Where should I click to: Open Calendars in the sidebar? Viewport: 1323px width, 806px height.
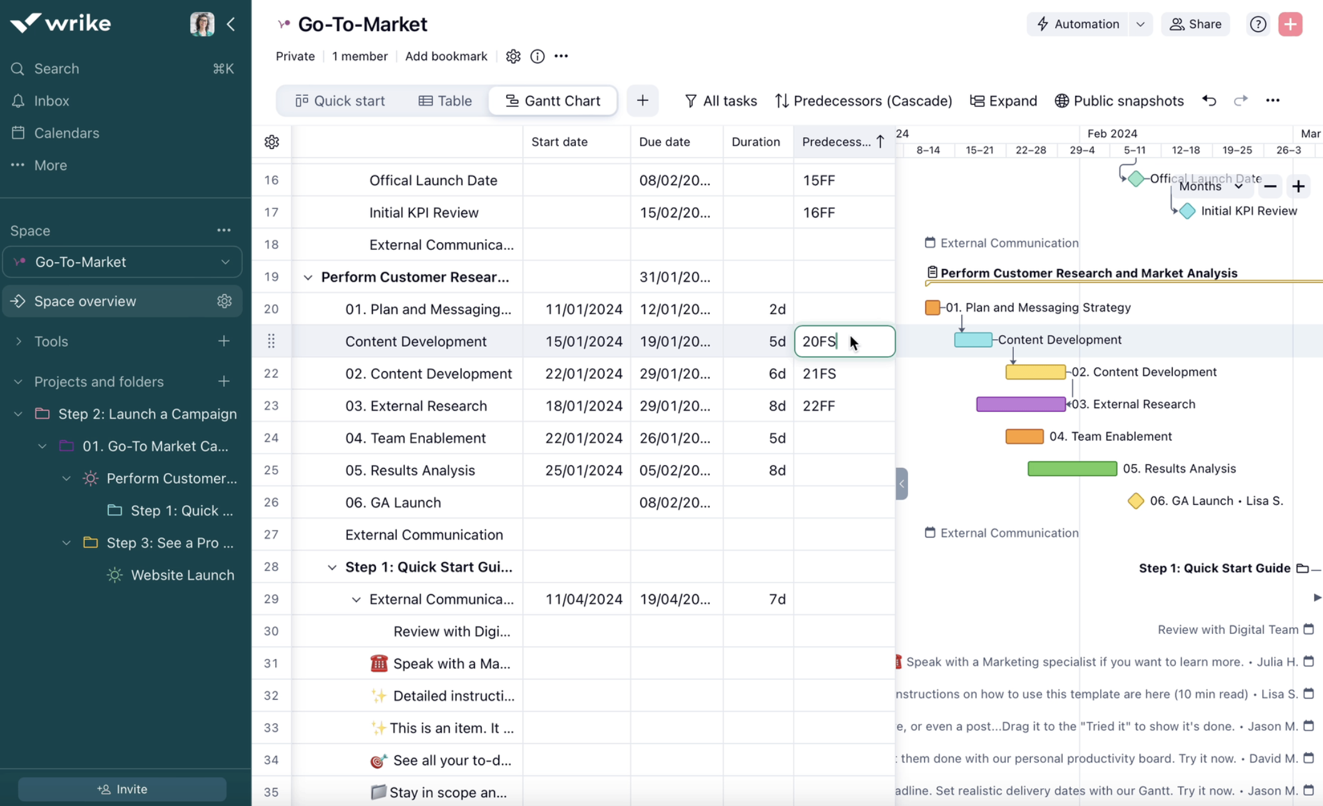[x=67, y=133]
